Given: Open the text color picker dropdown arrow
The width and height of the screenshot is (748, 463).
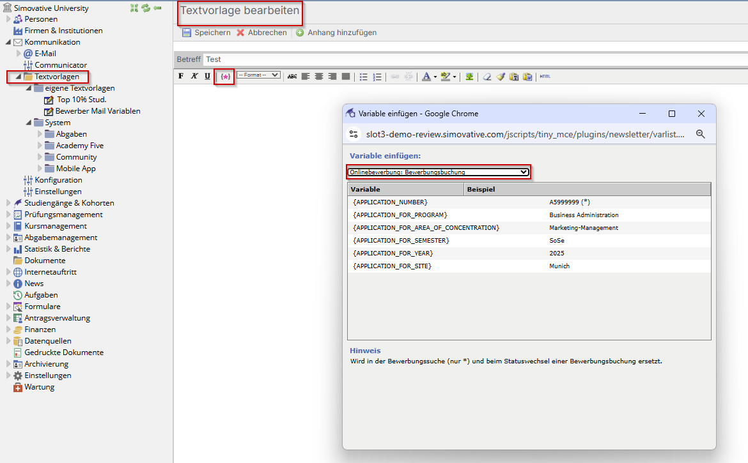Looking at the screenshot, I should coord(435,77).
